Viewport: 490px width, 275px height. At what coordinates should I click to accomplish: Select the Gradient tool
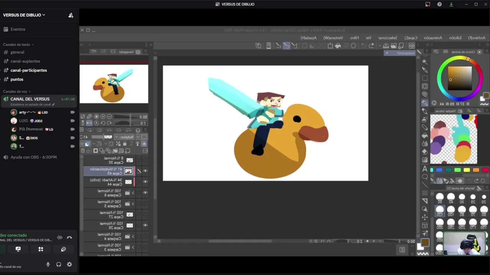425,160
